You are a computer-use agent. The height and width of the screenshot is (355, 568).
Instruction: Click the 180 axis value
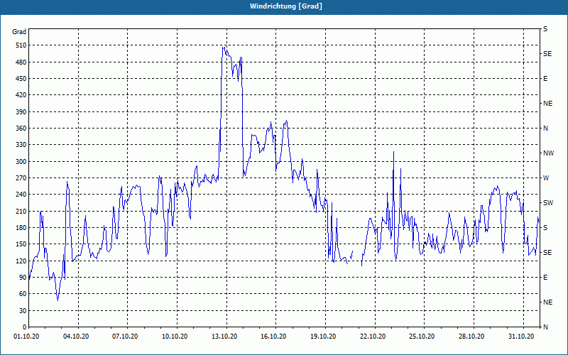coord(21,228)
